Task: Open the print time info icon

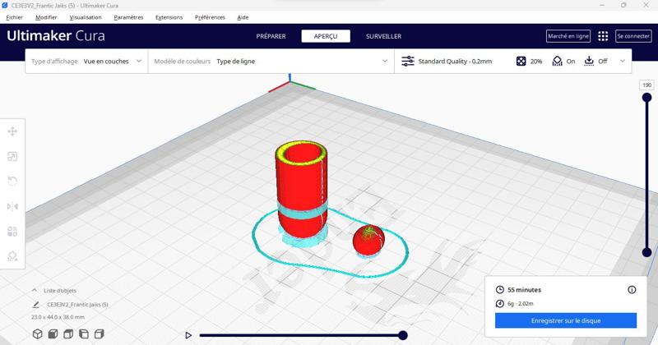Action: [632, 290]
